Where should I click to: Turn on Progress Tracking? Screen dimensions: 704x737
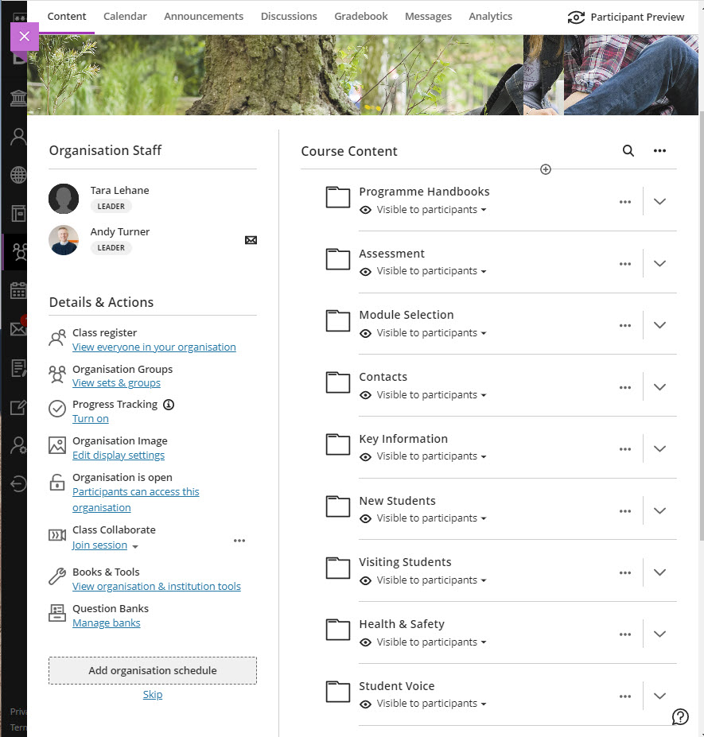91,419
